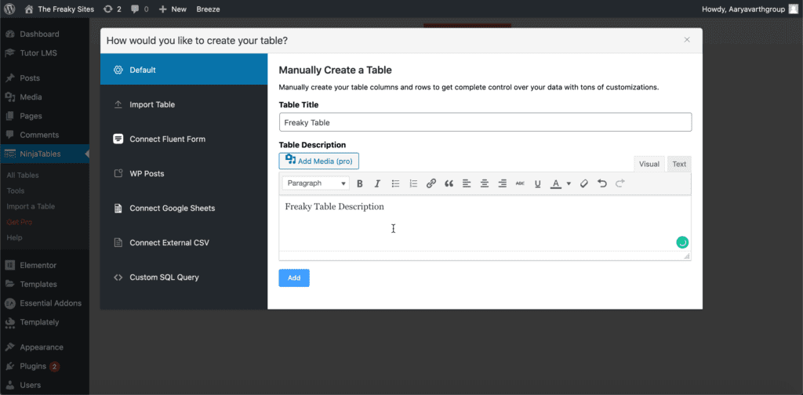Open Tools submenu link

[16, 190]
